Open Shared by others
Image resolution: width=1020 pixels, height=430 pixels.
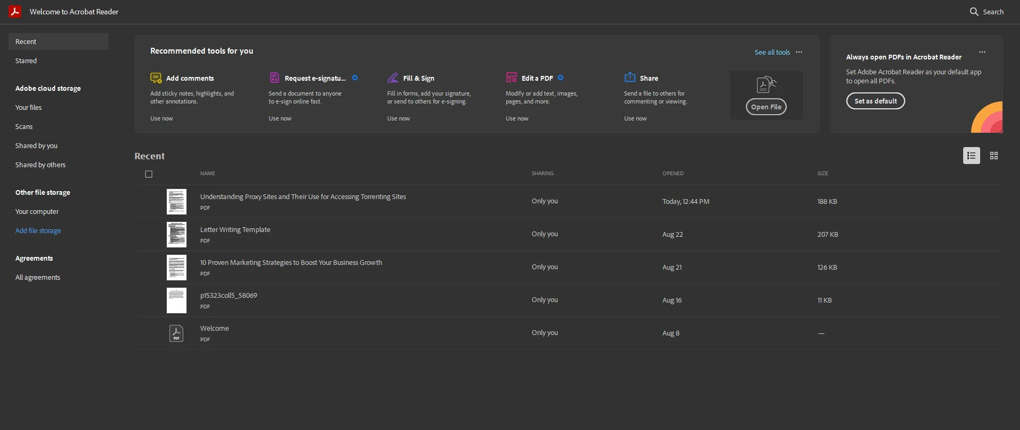[x=40, y=165]
